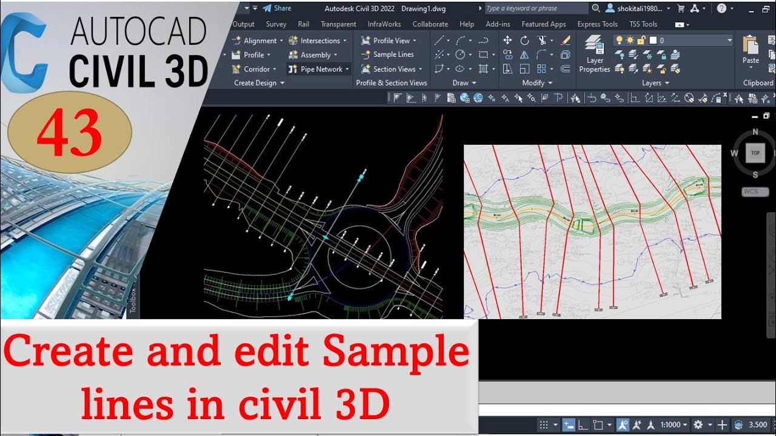Select the Ellipse draw tool

pos(460,69)
